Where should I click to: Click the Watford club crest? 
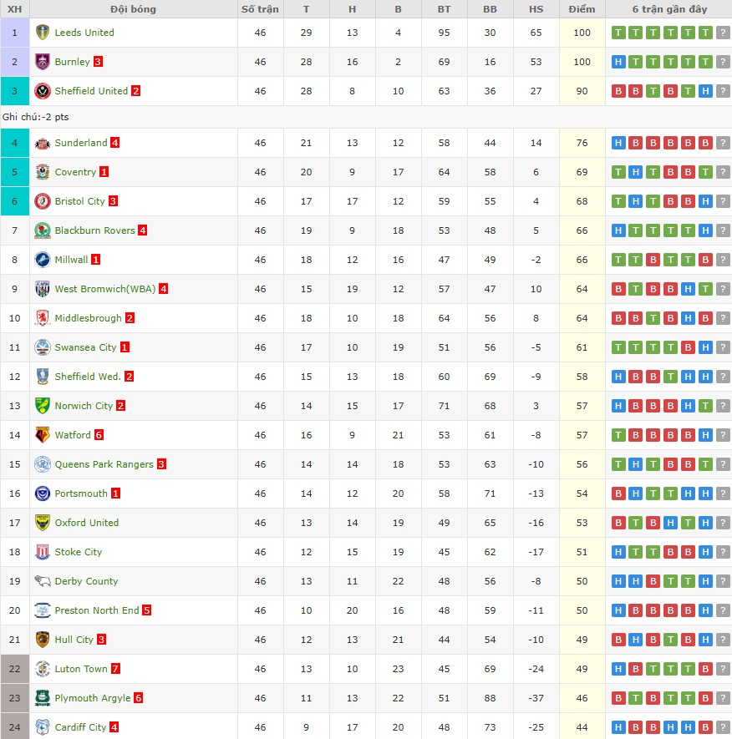43,435
